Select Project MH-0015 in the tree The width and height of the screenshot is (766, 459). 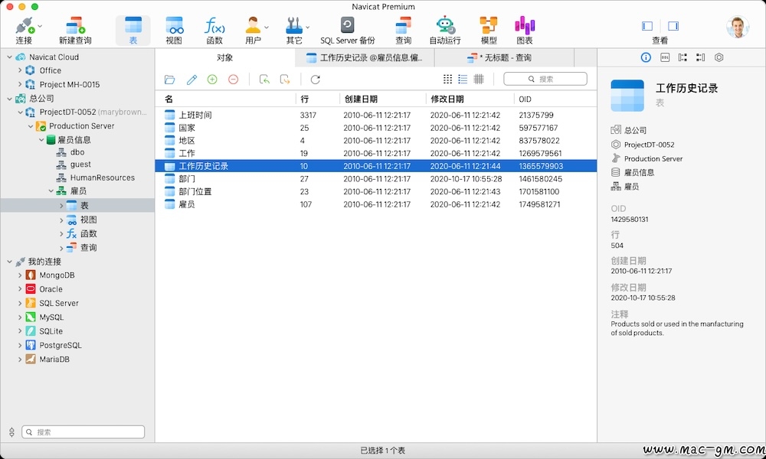(70, 84)
